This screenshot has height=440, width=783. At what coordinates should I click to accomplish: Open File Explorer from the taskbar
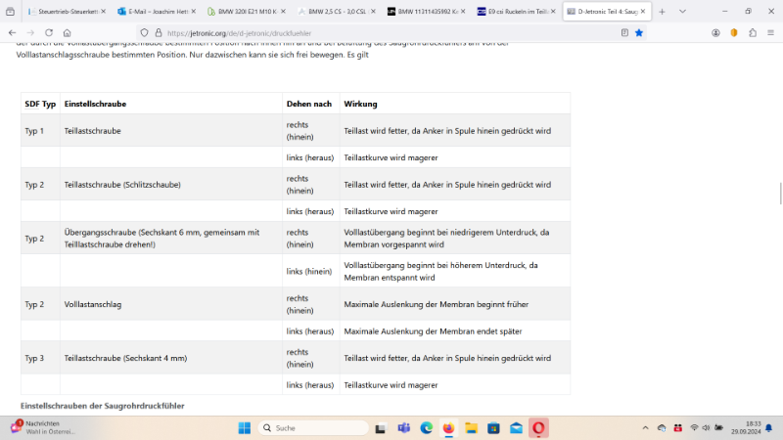coord(471,428)
